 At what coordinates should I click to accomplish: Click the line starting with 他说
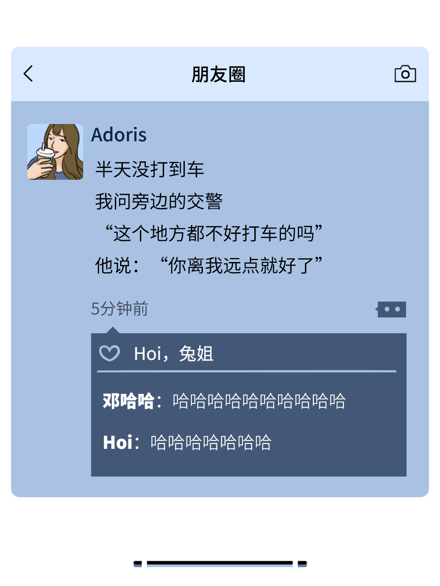[209, 265]
